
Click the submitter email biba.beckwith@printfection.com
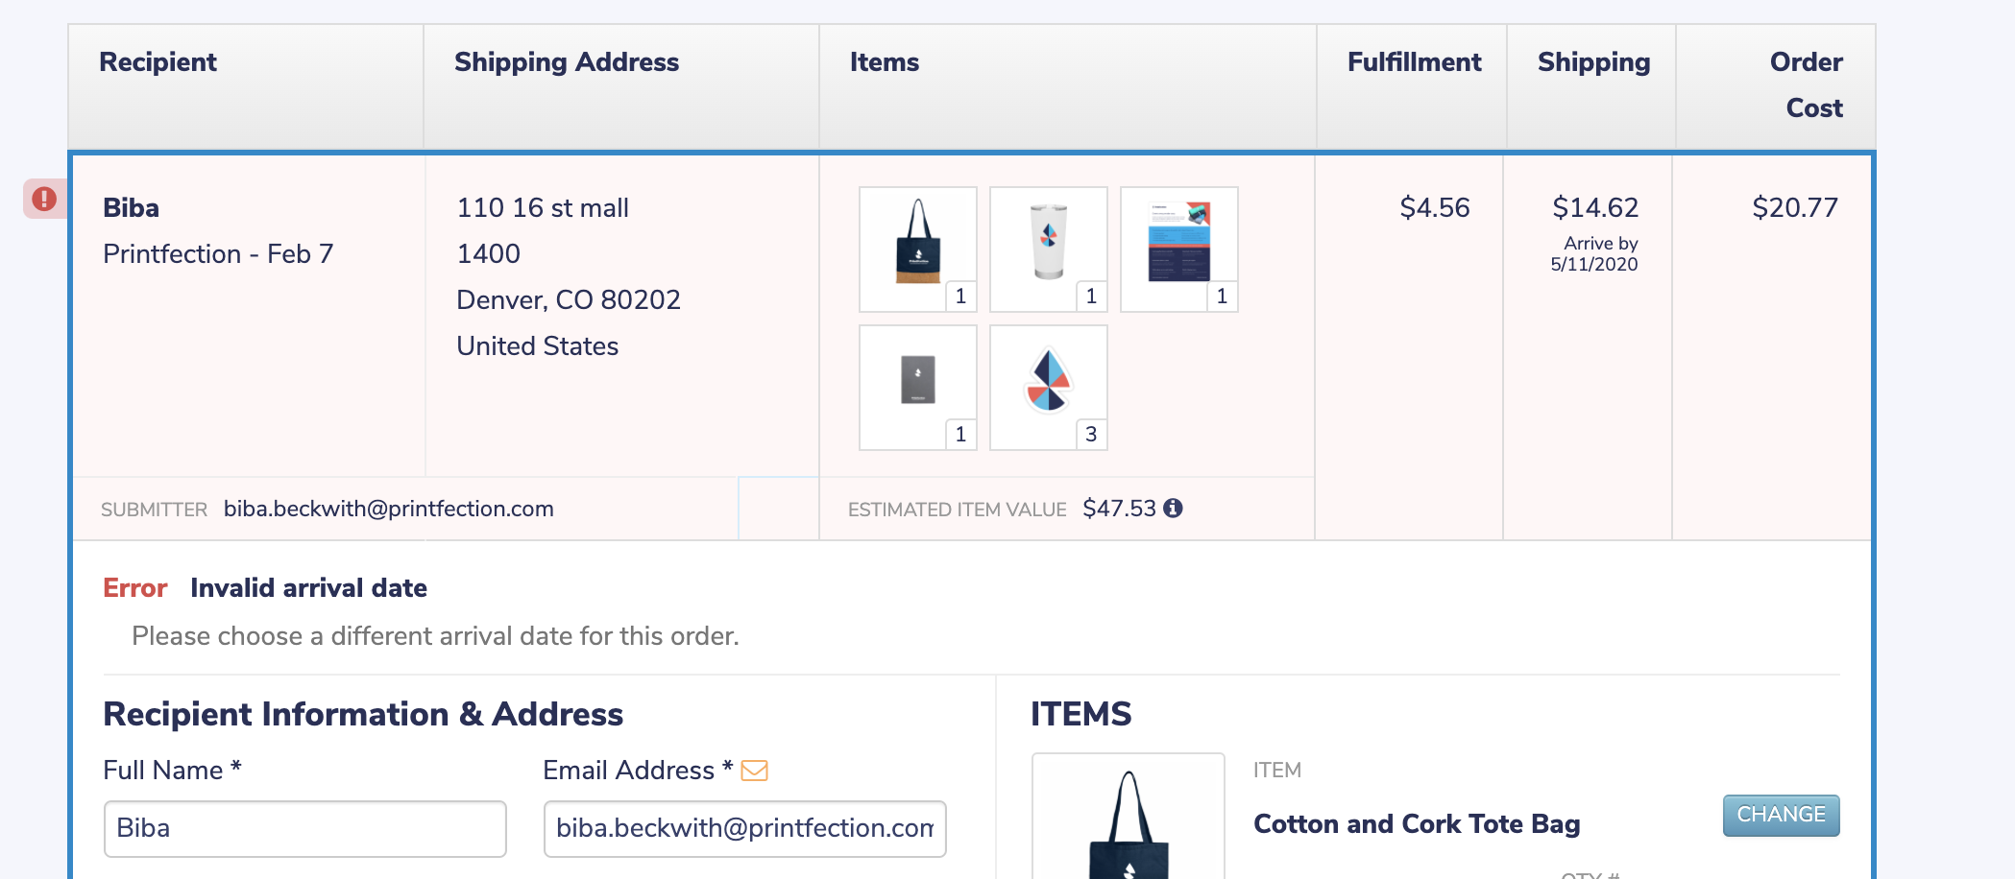click(388, 509)
